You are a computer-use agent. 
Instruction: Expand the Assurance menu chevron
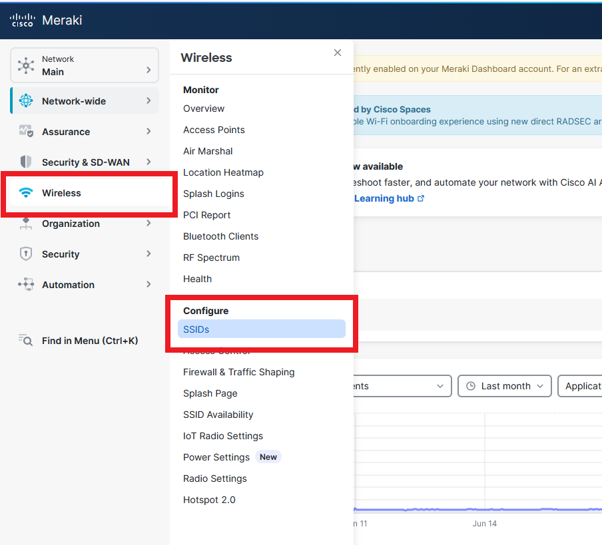(x=149, y=131)
